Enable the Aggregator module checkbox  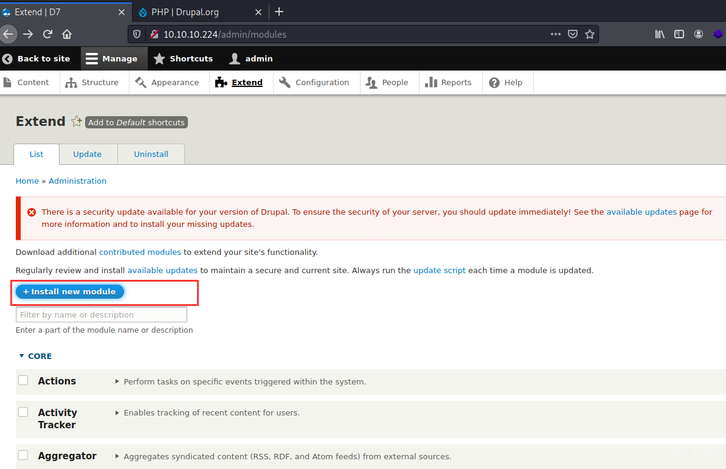pyautogui.click(x=23, y=455)
